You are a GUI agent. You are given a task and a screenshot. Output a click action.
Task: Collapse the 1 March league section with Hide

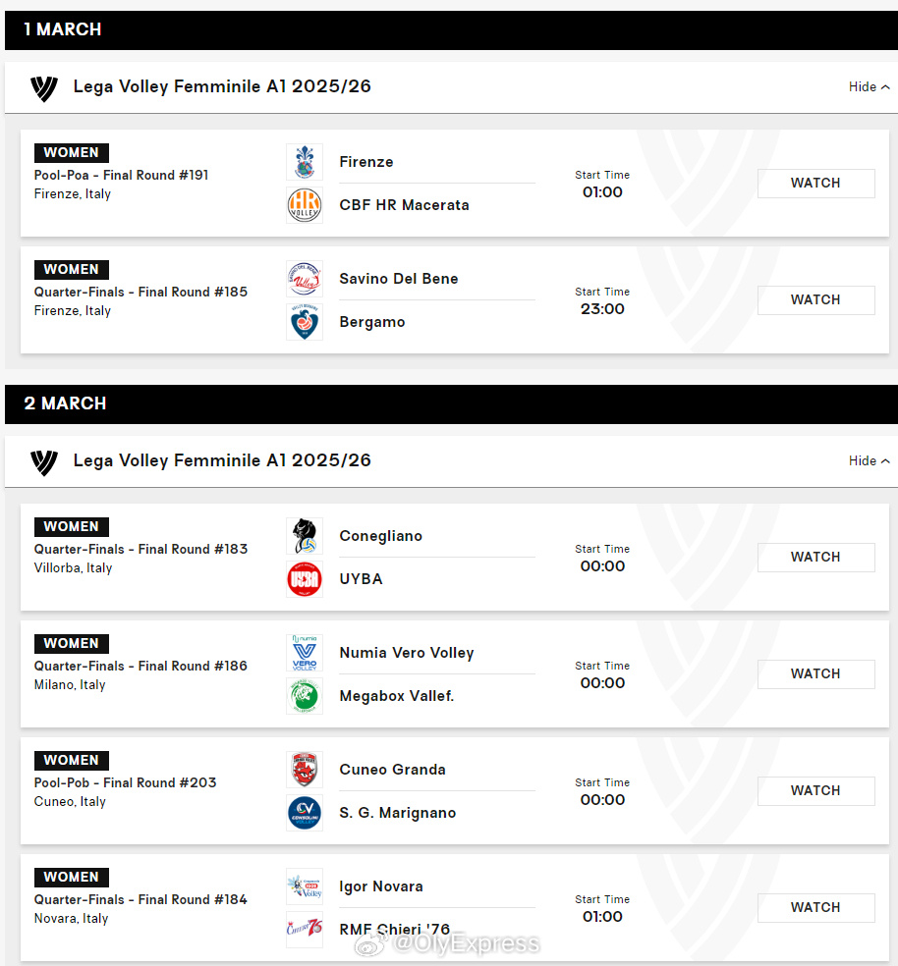869,86
